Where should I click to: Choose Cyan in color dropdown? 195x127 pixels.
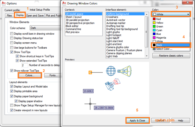coord(171,30)
